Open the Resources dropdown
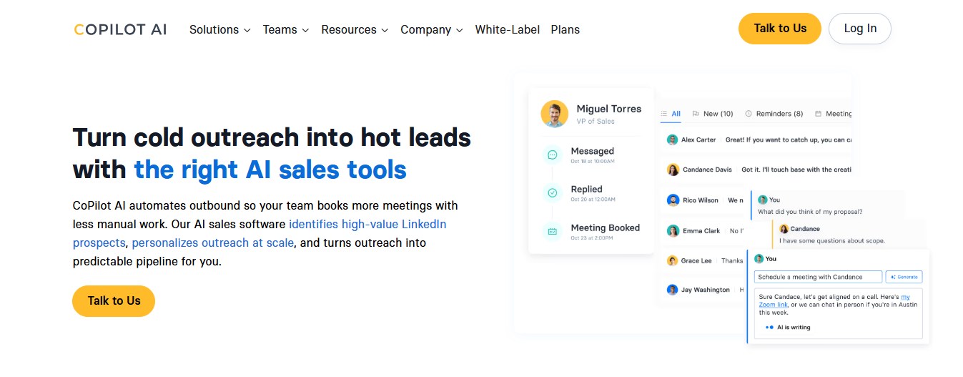Image resolution: width=963 pixels, height=377 pixels. click(x=355, y=29)
